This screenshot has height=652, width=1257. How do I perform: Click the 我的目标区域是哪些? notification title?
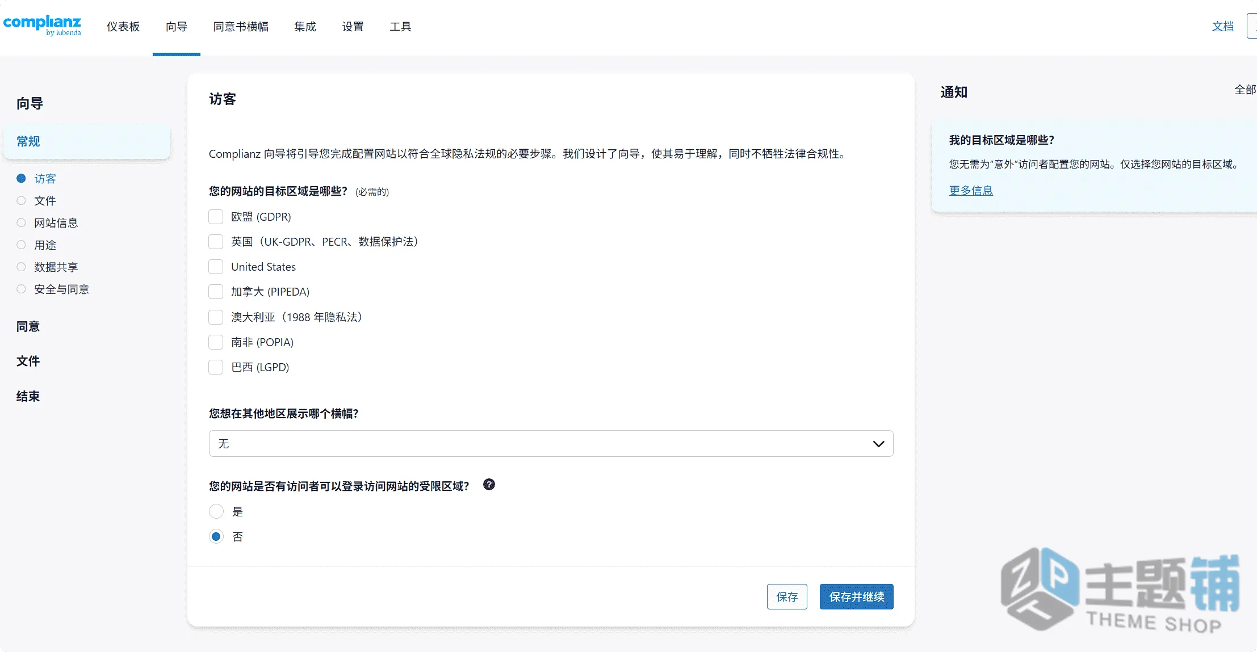point(1002,140)
